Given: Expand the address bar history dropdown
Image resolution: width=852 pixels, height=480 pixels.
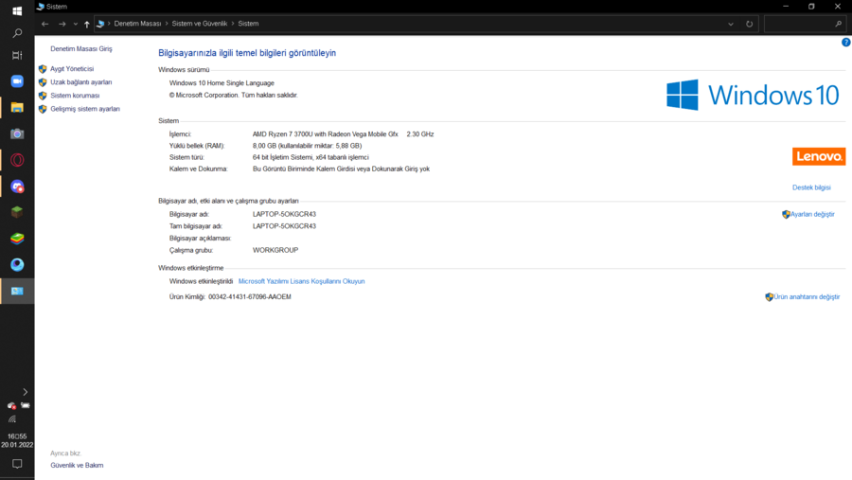Looking at the screenshot, I should 733,24.
